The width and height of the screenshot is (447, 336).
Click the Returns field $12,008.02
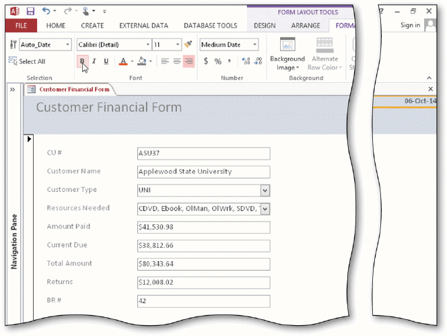(x=203, y=283)
